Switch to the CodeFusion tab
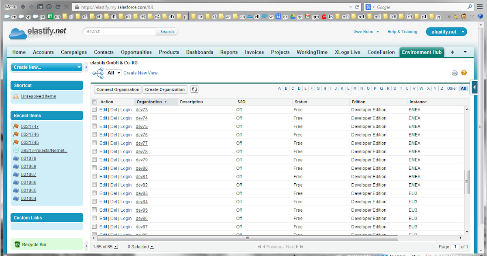Image resolution: width=487 pixels, height=256 pixels. pyautogui.click(x=381, y=52)
